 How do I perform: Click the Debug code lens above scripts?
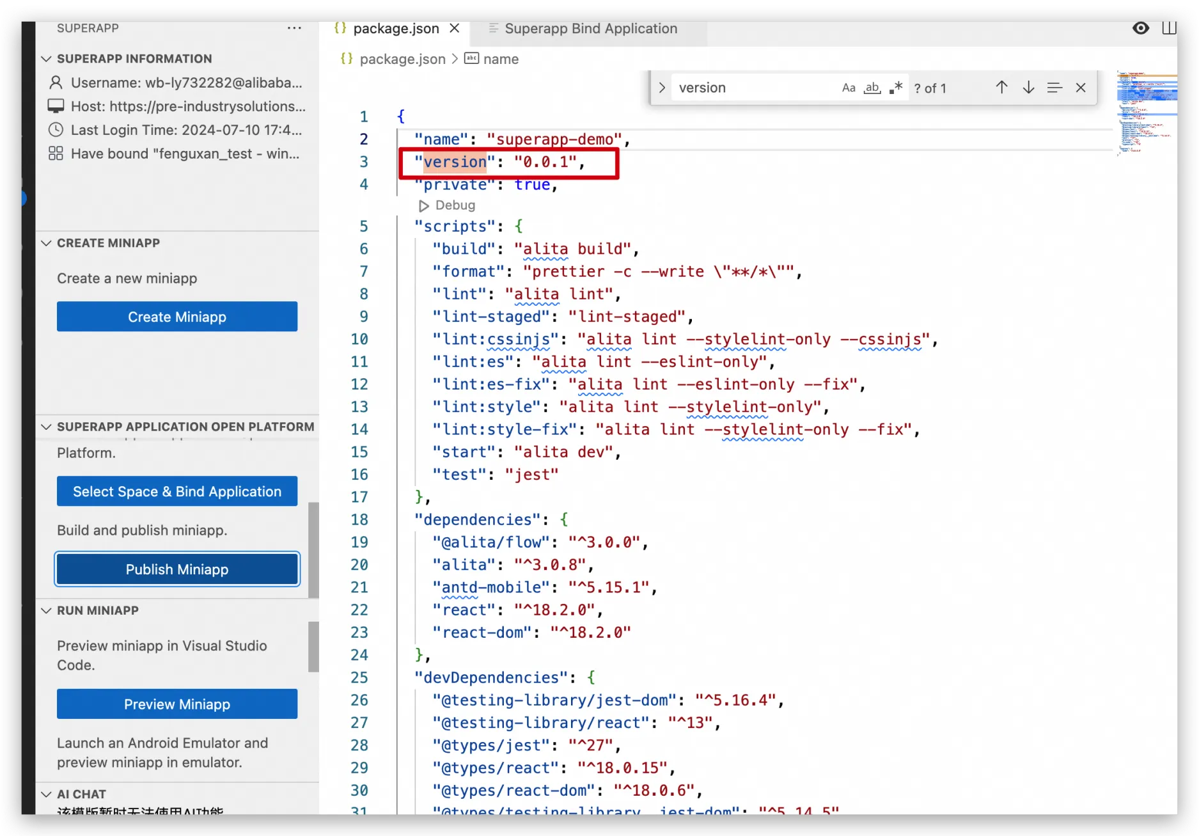tap(448, 205)
